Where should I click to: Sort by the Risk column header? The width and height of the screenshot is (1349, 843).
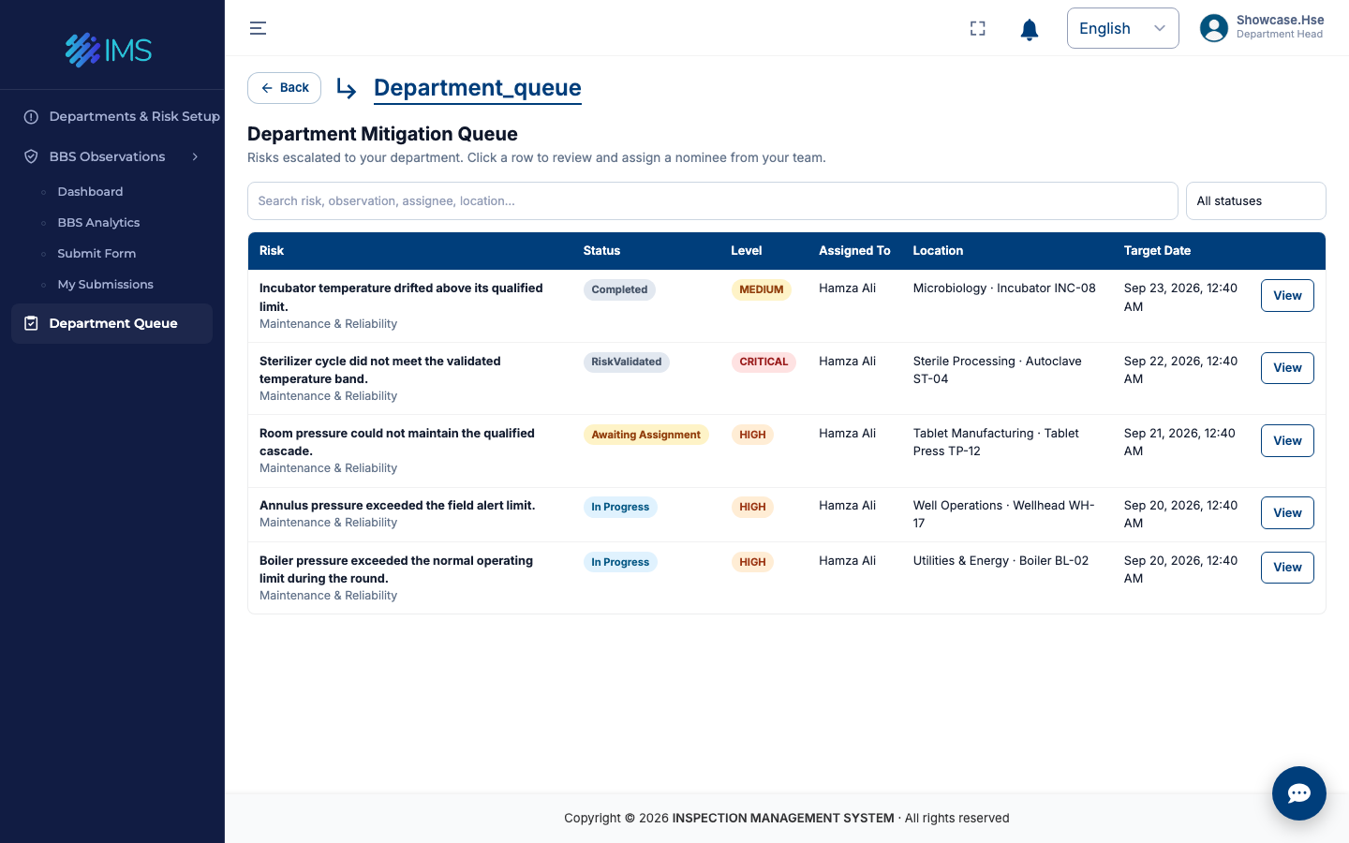[272, 250]
